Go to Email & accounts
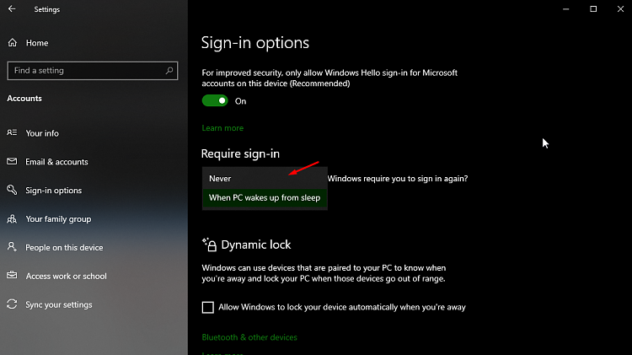 pos(56,162)
